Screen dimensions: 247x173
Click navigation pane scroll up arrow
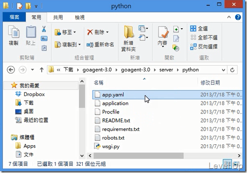click(82, 81)
